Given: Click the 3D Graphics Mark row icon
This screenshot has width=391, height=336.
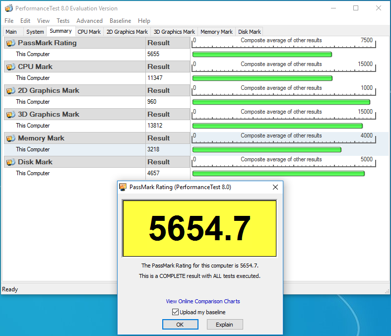Looking at the screenshot, I should tap(11, 114).
